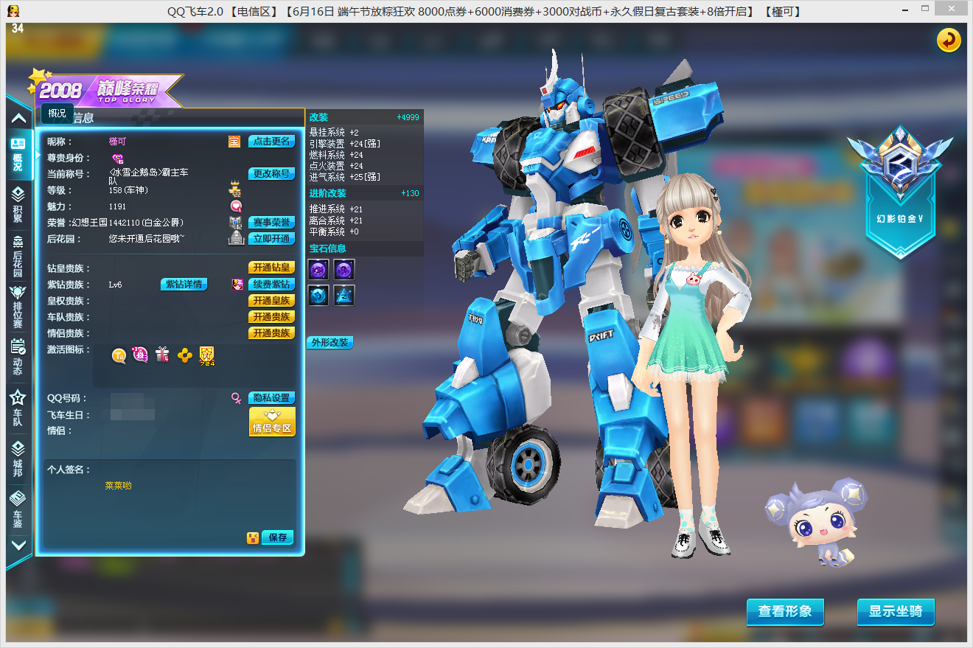The height and width of the screenshot is (648, 973).
Task: Click 开通贵族 in the 情侣贵族 row
Action: pyautogui.click(x=272, y=333)
